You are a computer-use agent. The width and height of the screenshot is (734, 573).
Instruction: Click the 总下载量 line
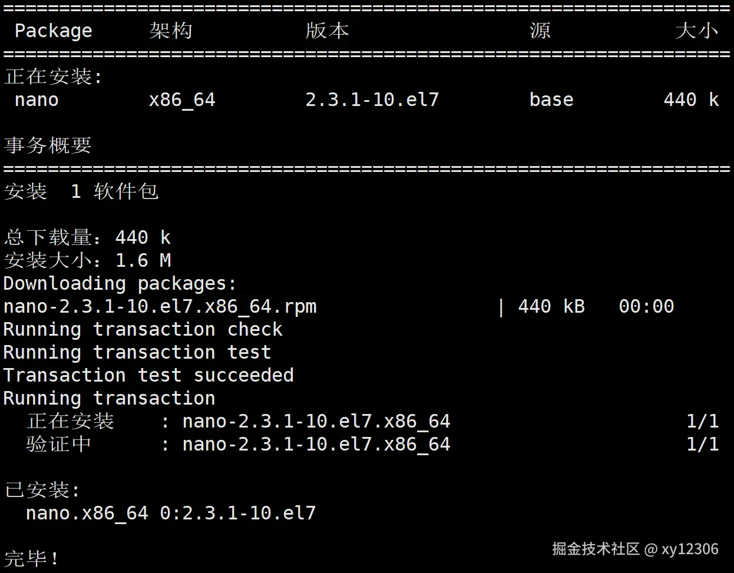[x=87, y=237]
